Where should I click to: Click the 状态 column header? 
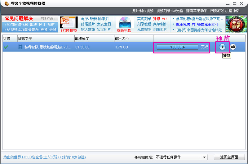coord(10,39)
